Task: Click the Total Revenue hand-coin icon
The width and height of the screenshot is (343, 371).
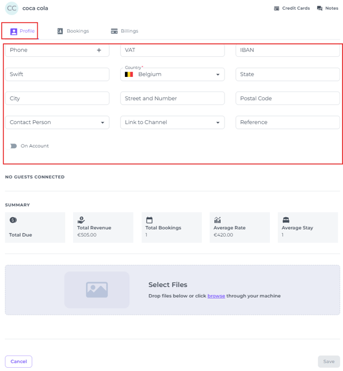Action: point(81,220)
